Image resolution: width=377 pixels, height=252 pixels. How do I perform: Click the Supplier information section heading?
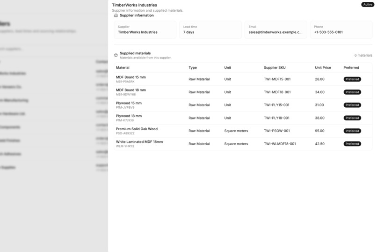[x=137, y=15]
